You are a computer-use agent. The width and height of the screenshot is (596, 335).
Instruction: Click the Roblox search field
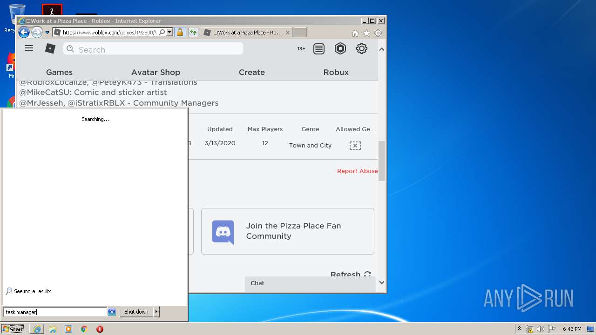point(153,49)
